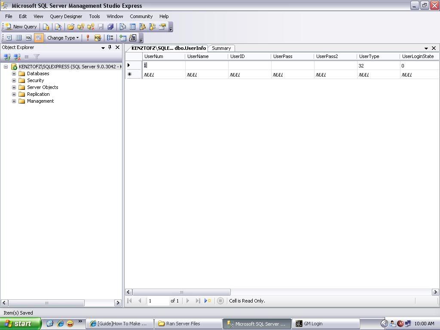Screen dimensions: 440x330
Task: Show the Diagram pane
Action: (x=9, y=38)
